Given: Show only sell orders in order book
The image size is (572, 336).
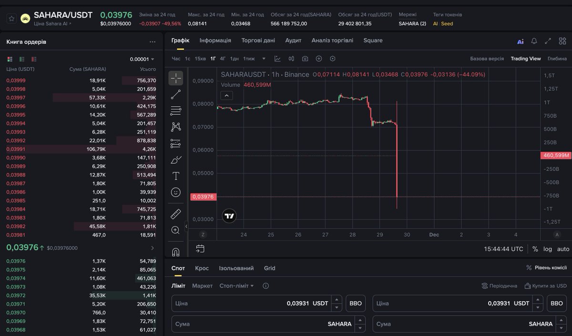Looking at the screenshot, I should [34, 59].
